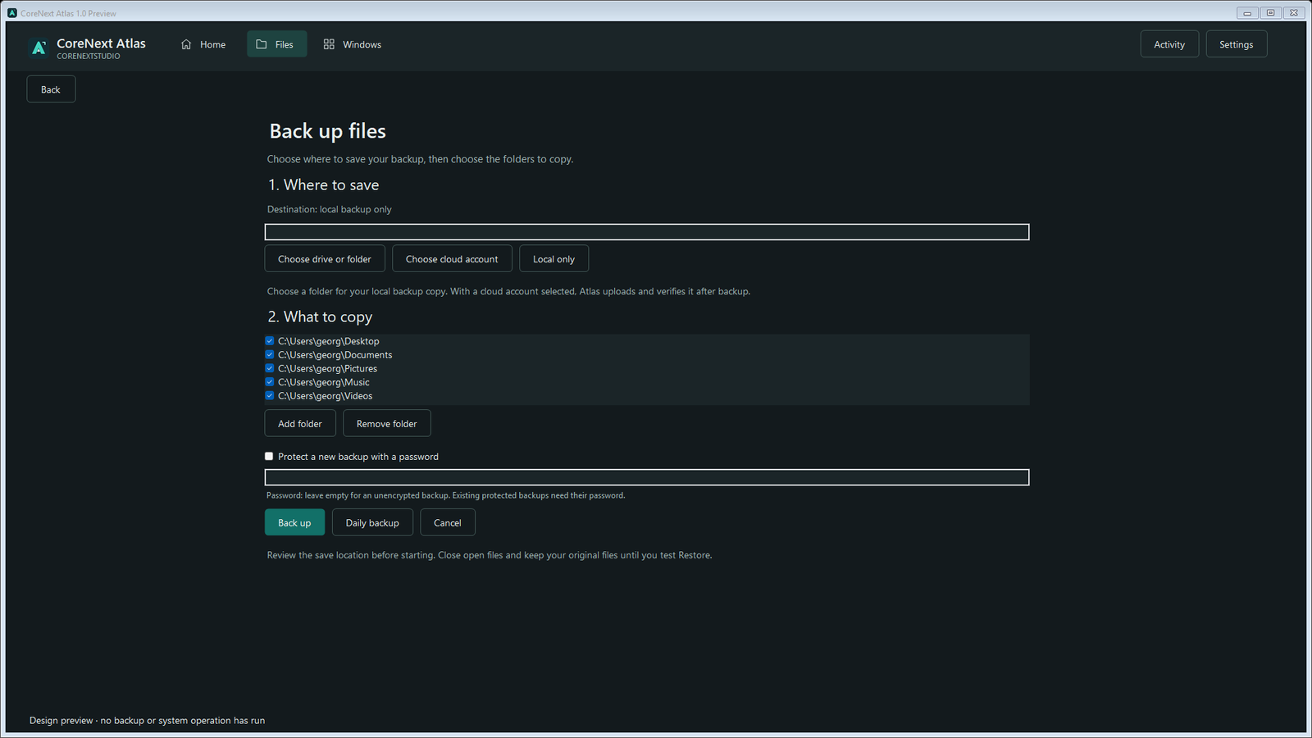Screen dimensions: 1312x738
Task: Uncheck the Pictures folder checkbox
Action: 269,368
